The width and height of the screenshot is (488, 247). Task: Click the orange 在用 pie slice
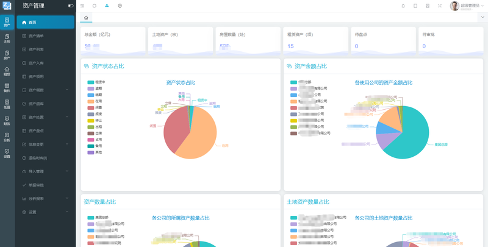(201, 137)
